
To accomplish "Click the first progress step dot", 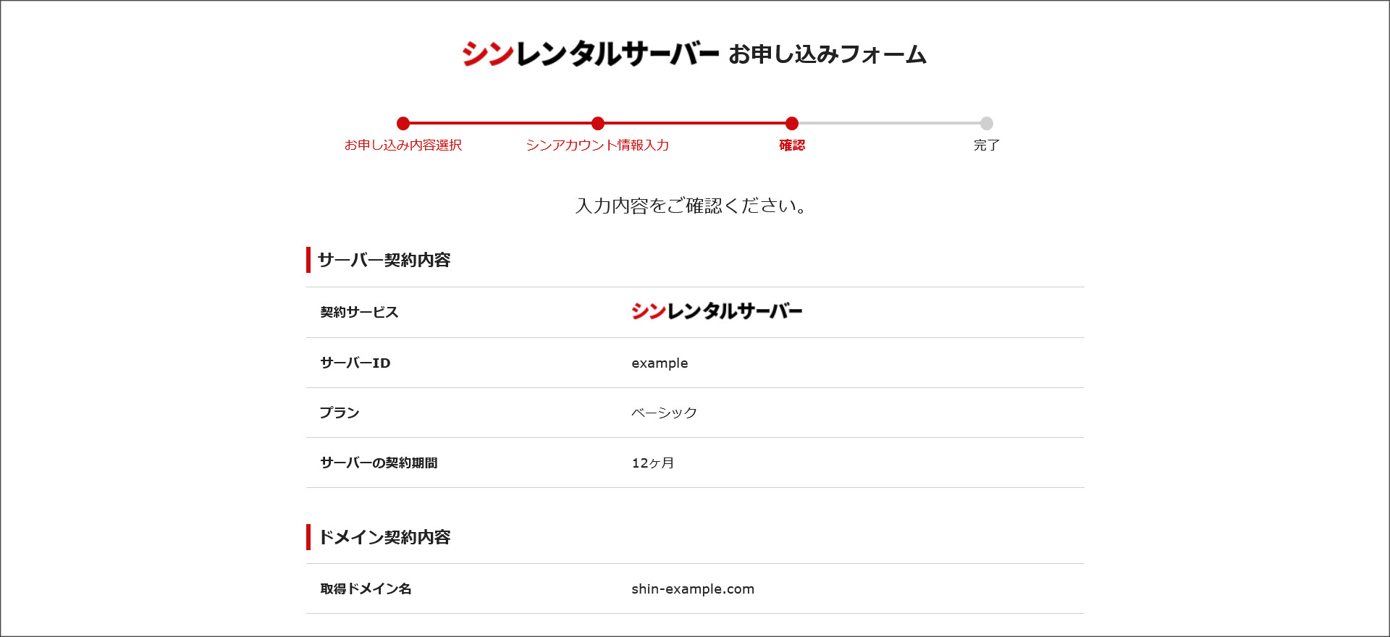I will point(403,123).
